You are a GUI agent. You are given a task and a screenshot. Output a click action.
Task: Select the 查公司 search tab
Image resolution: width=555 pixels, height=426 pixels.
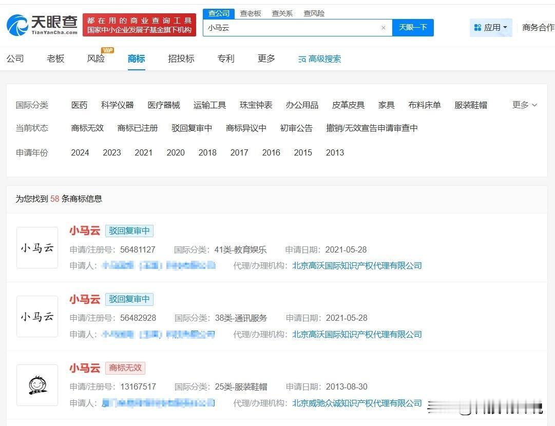[x=219, y=13]
